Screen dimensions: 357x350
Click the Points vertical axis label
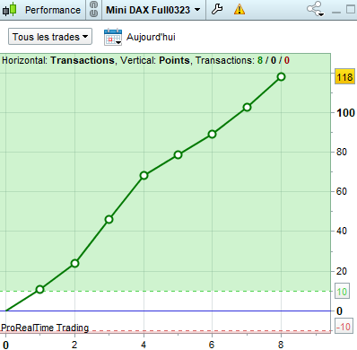click(174, 60)
